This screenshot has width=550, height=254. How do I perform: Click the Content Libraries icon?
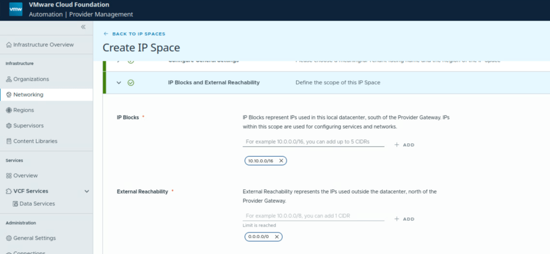(9, 141)
